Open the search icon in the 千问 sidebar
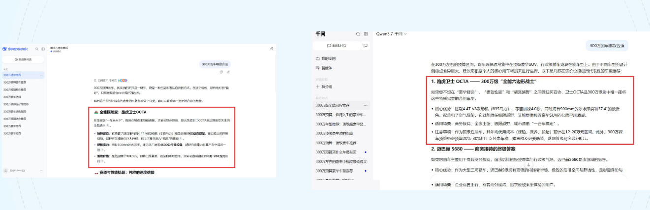 pos(358,34)
